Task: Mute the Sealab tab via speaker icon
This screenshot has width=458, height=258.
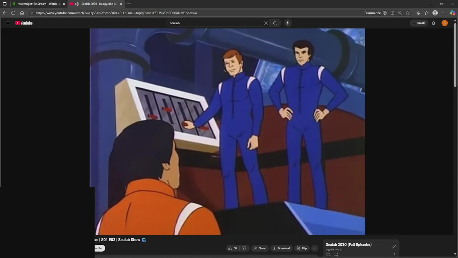Action: pos(77,4)
